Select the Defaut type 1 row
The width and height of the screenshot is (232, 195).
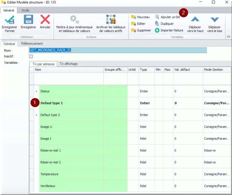[x=131, y=103]
